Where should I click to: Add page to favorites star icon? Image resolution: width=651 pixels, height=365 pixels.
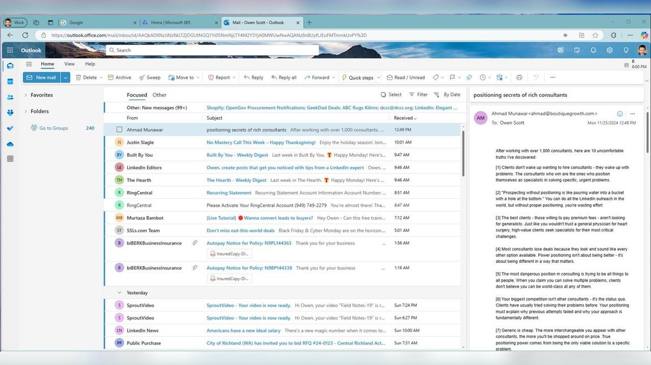point(595,35)
